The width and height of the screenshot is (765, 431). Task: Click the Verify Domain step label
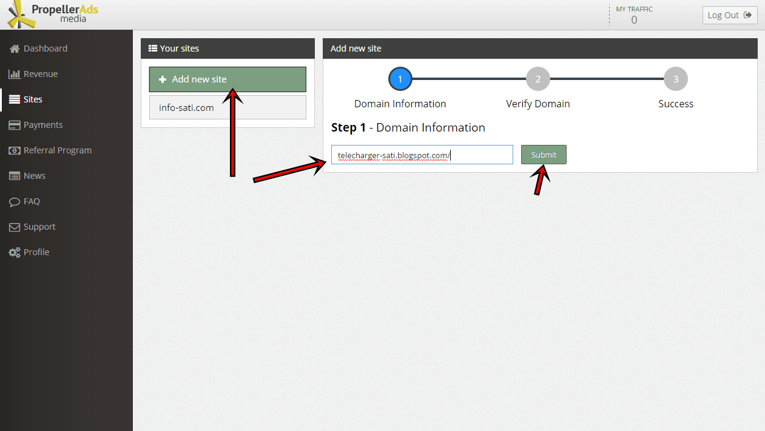(538, 104)
